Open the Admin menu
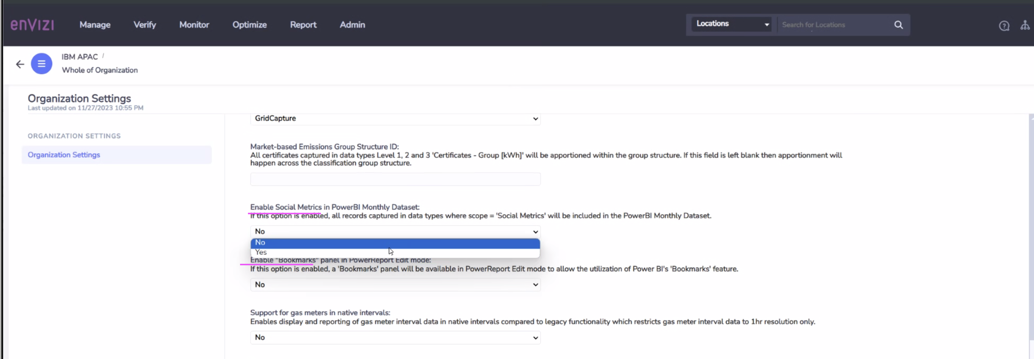Viewport: 1034px width, 359px height. [x=352, y=24]
